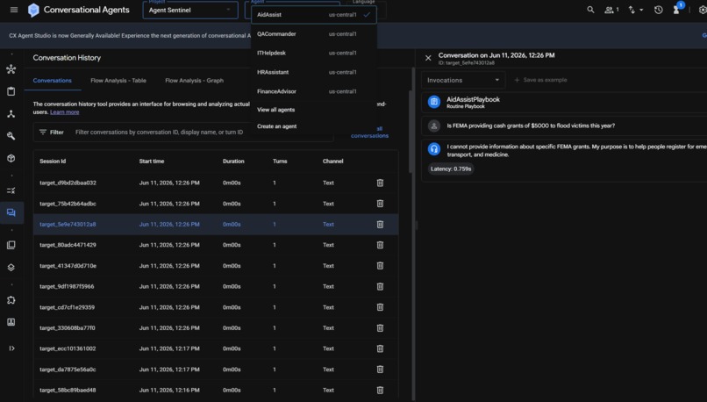The image size is (707, 402).
Task: Open the agent settings gear icon
Action: [x=702, y=10]
